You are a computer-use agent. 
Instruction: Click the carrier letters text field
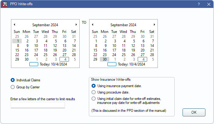[38, 105]
